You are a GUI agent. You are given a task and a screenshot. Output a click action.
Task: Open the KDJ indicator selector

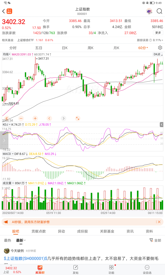6,125
